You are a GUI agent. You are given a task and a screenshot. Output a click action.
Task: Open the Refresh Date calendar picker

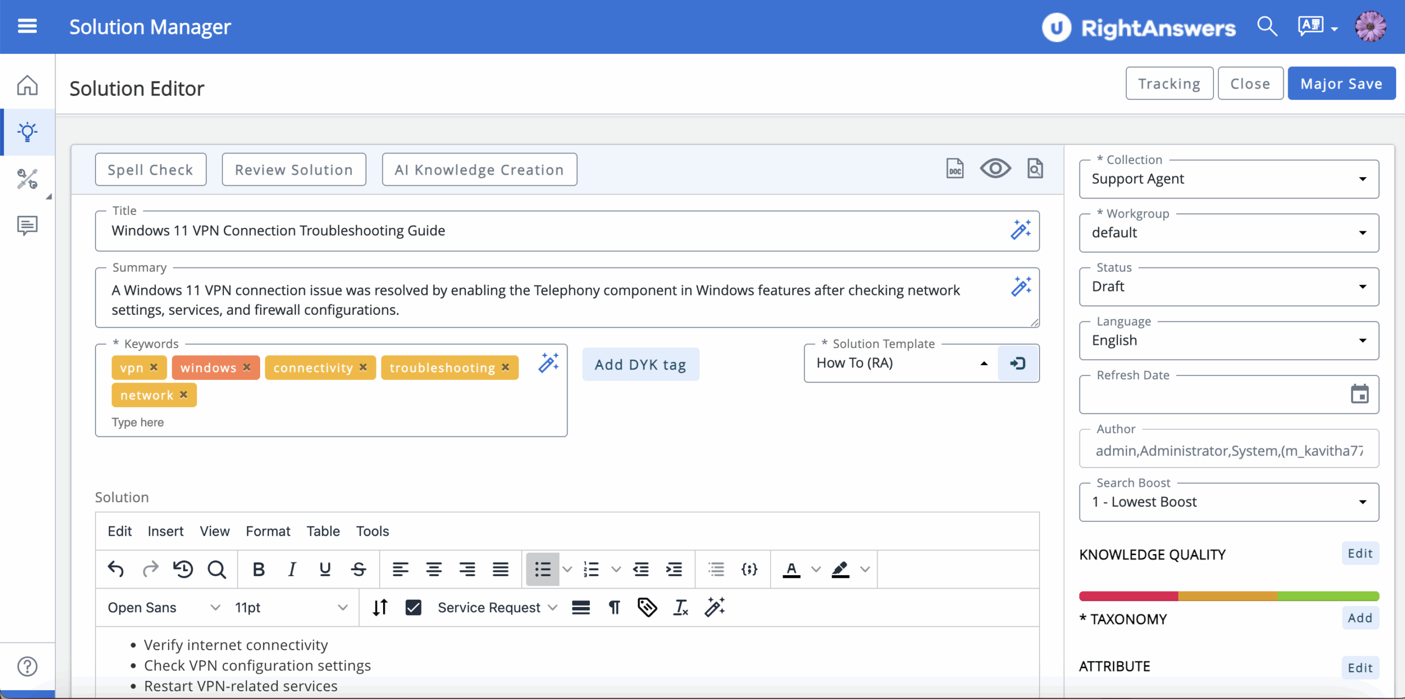(1359, 394)
